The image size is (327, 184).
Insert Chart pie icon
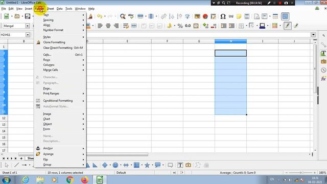click(205, 16)
